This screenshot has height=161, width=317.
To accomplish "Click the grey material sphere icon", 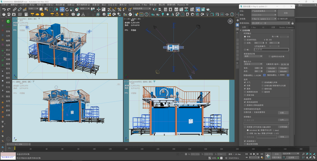I will click(104, 14).
